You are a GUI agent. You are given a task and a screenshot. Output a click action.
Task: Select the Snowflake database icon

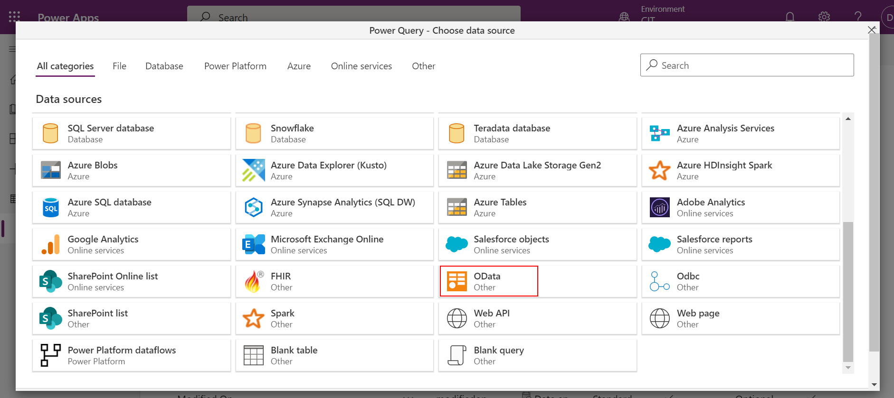253,133
